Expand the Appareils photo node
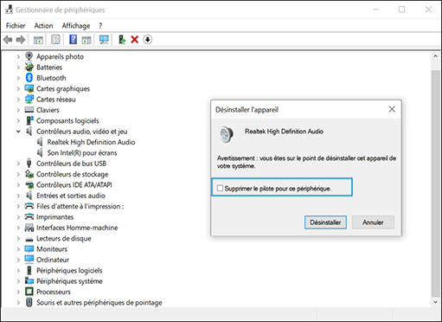The height and width of the screenshot is (322, 442). [18, 56]
